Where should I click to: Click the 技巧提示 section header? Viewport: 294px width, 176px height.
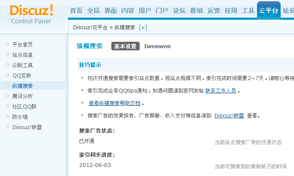pyautogui.click(x=90, y=65)
